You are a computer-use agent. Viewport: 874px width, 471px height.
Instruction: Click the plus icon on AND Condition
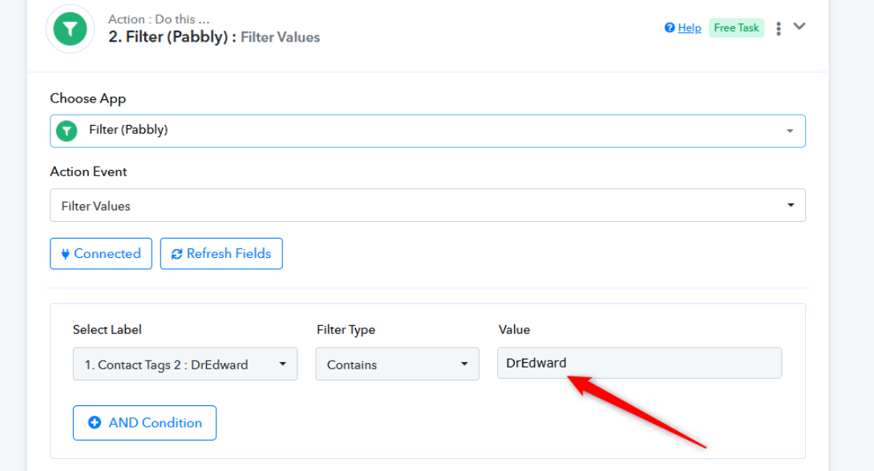coord(95,423)
